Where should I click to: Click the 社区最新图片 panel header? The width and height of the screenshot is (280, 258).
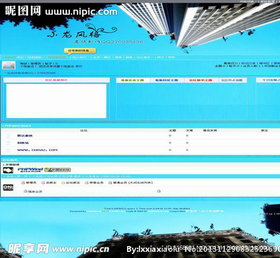[56, 80]
